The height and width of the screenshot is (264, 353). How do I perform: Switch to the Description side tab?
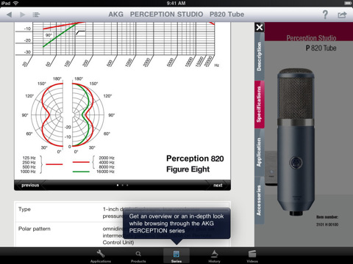point(259,56)
